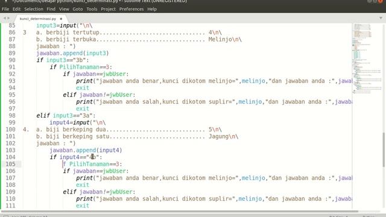Click line number 105 in gutter
Viewport: 386px width, 217px height.
(10, 164)
